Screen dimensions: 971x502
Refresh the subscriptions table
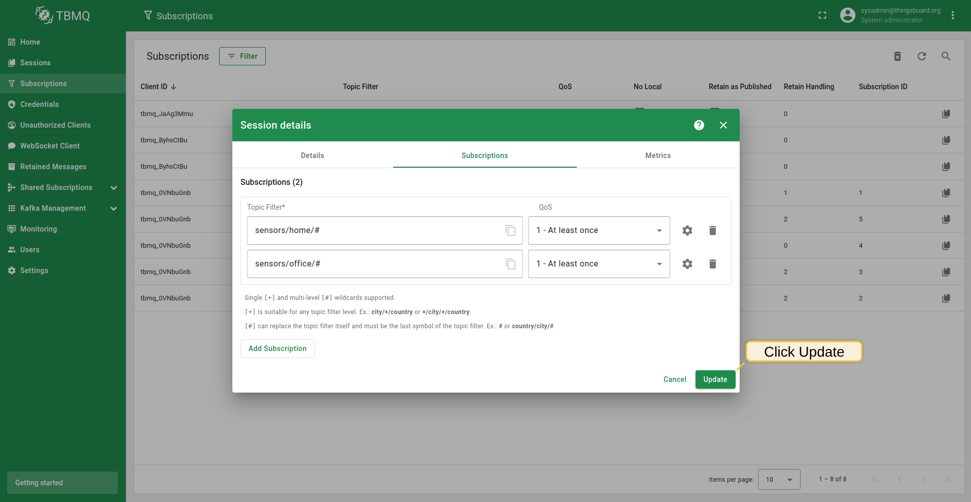(x=921, y=56)
